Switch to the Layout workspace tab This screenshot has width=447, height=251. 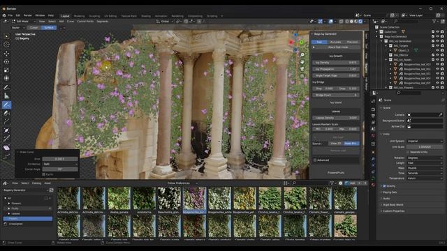pyautogui.click(x=65, y=16)
